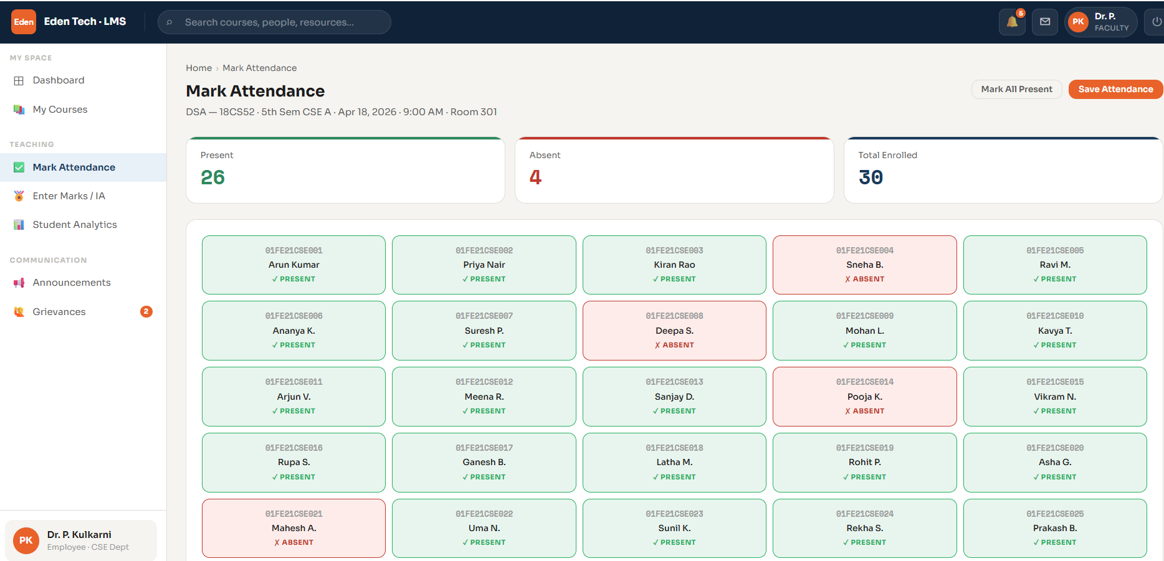Click the Mark Attendance checkmark icon
This screenshot has height=561, width=1164.
[19, 167]
